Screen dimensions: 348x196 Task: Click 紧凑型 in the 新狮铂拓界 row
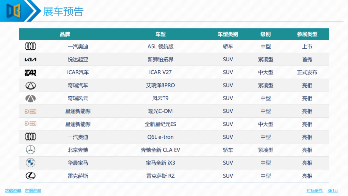click(x=266, y=60)
